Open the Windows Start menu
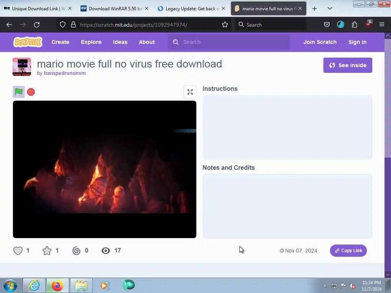Image resolution: width=391 pixels, height=293 pixels. tap(10, 285)
